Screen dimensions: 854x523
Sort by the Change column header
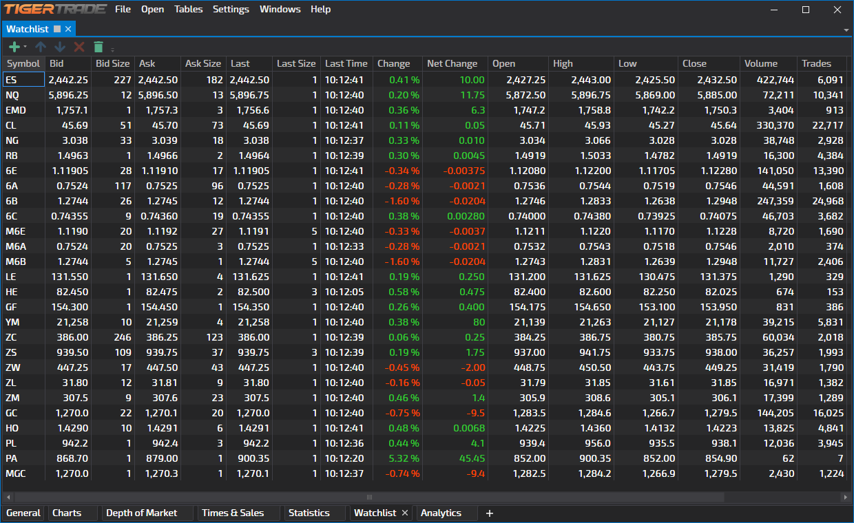click(x=397, y=63)
